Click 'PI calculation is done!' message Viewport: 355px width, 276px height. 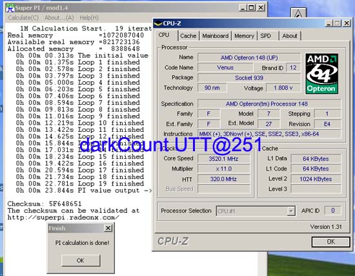coord(82,243)
